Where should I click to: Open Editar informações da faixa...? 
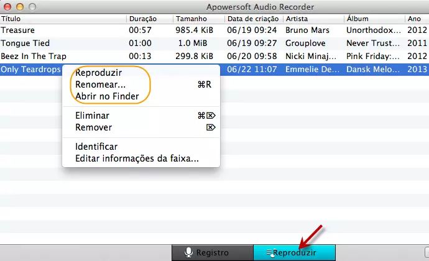click(x=137, y=158)
